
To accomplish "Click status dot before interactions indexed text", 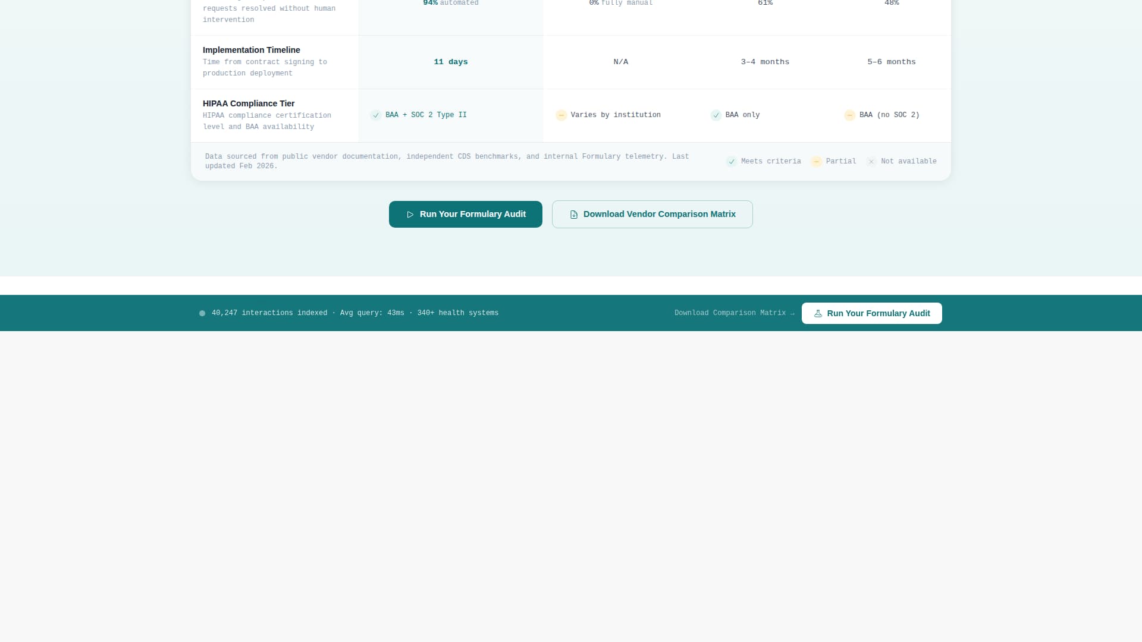I will (x=202, y=313).
